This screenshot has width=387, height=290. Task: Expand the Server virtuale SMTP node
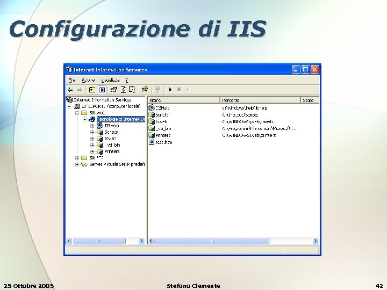[77, 164]
